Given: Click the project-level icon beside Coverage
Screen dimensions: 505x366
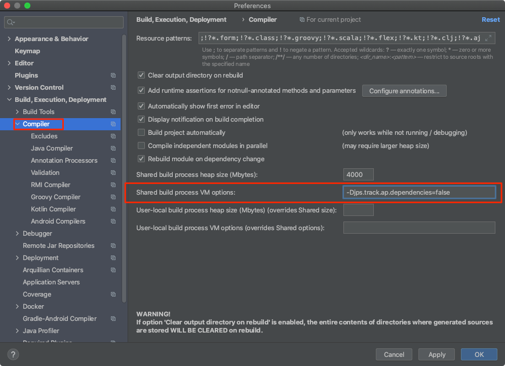Looking at the screenshot, I should [x=113, y=295].
